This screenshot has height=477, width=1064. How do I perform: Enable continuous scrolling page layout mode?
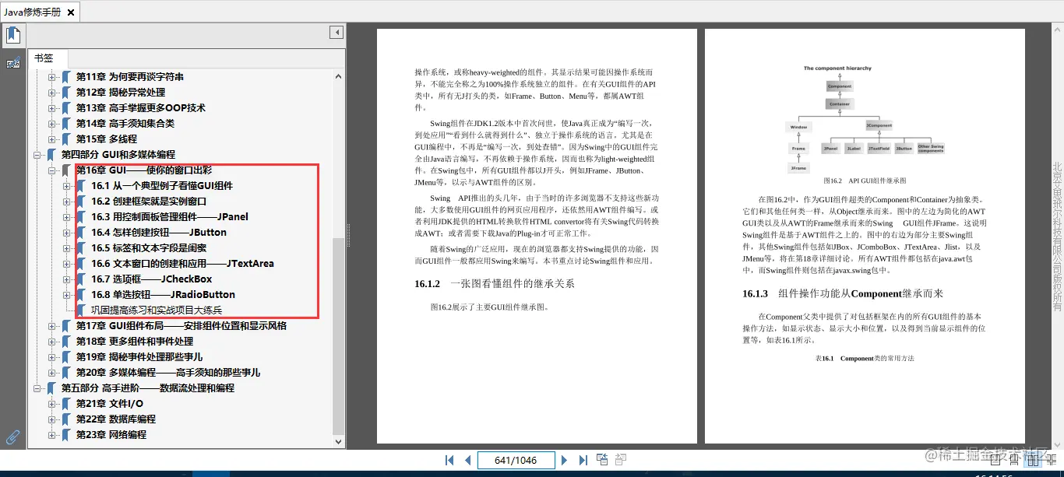point(1014,461)
